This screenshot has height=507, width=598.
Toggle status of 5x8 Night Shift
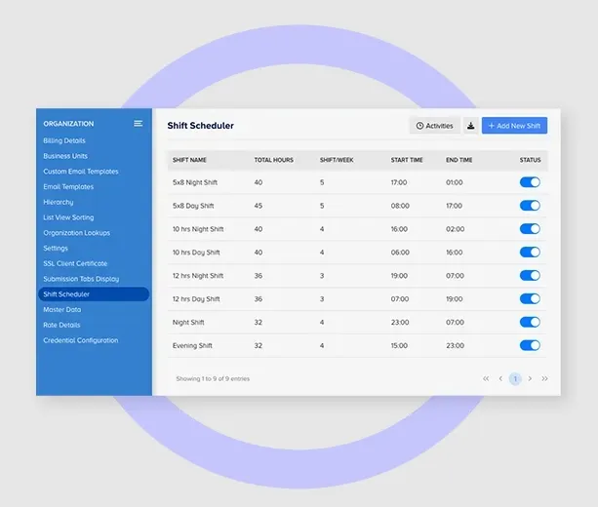pos(530,182)
